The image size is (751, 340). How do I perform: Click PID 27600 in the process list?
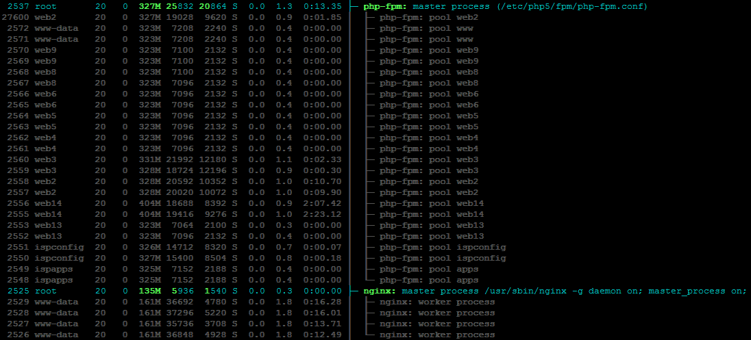click(x=16, y=17)
